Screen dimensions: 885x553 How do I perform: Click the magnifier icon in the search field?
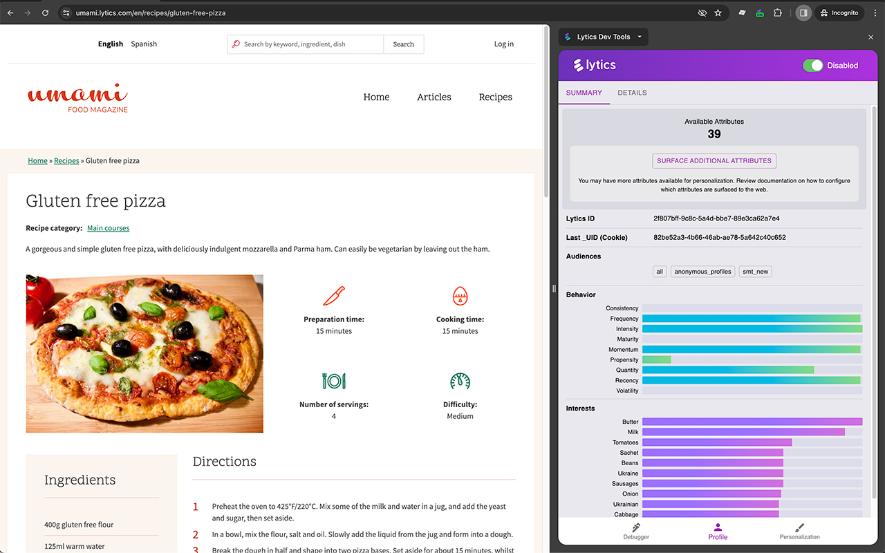(238, 44)
